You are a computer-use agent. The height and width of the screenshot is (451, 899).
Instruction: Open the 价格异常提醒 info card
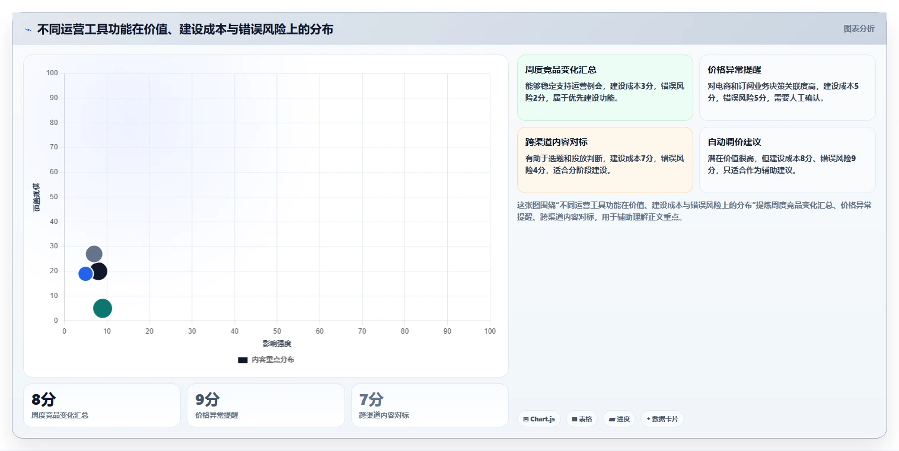(788, 88)
